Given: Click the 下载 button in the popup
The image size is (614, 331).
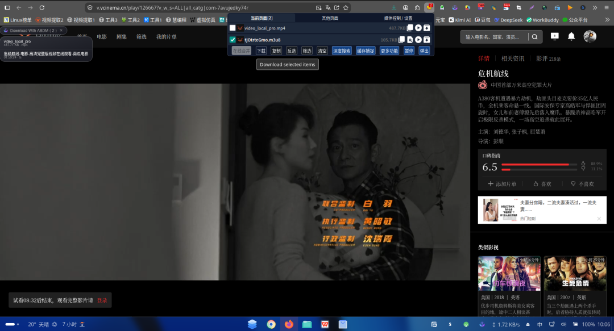Looking at the screenshot, I should click(261, 51).
